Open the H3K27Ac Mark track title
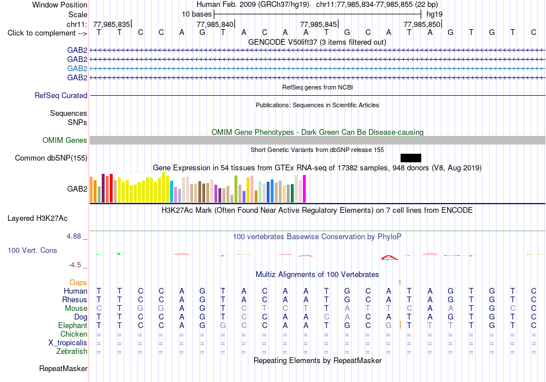The height and width of the screenshot is (382, 546). click(x=317, y=211)
